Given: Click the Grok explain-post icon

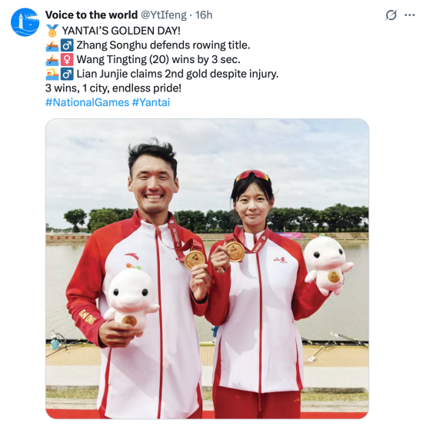Looking at the screenshot, I should tap(391, 15).
